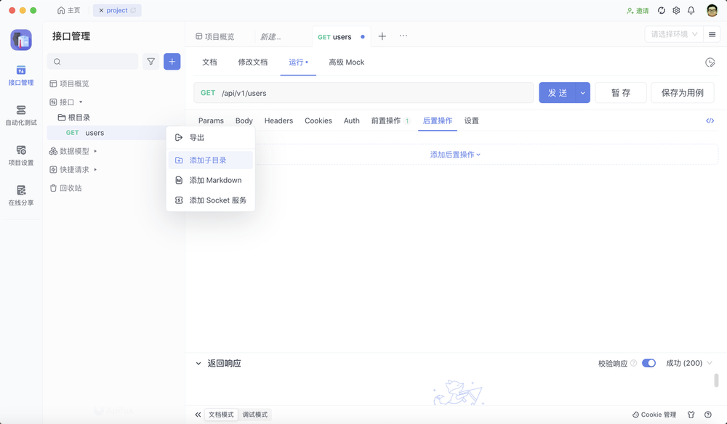727x424 pixels.
Task: Open the dropdown arrow next to 发送
Action: pos(584,92)
